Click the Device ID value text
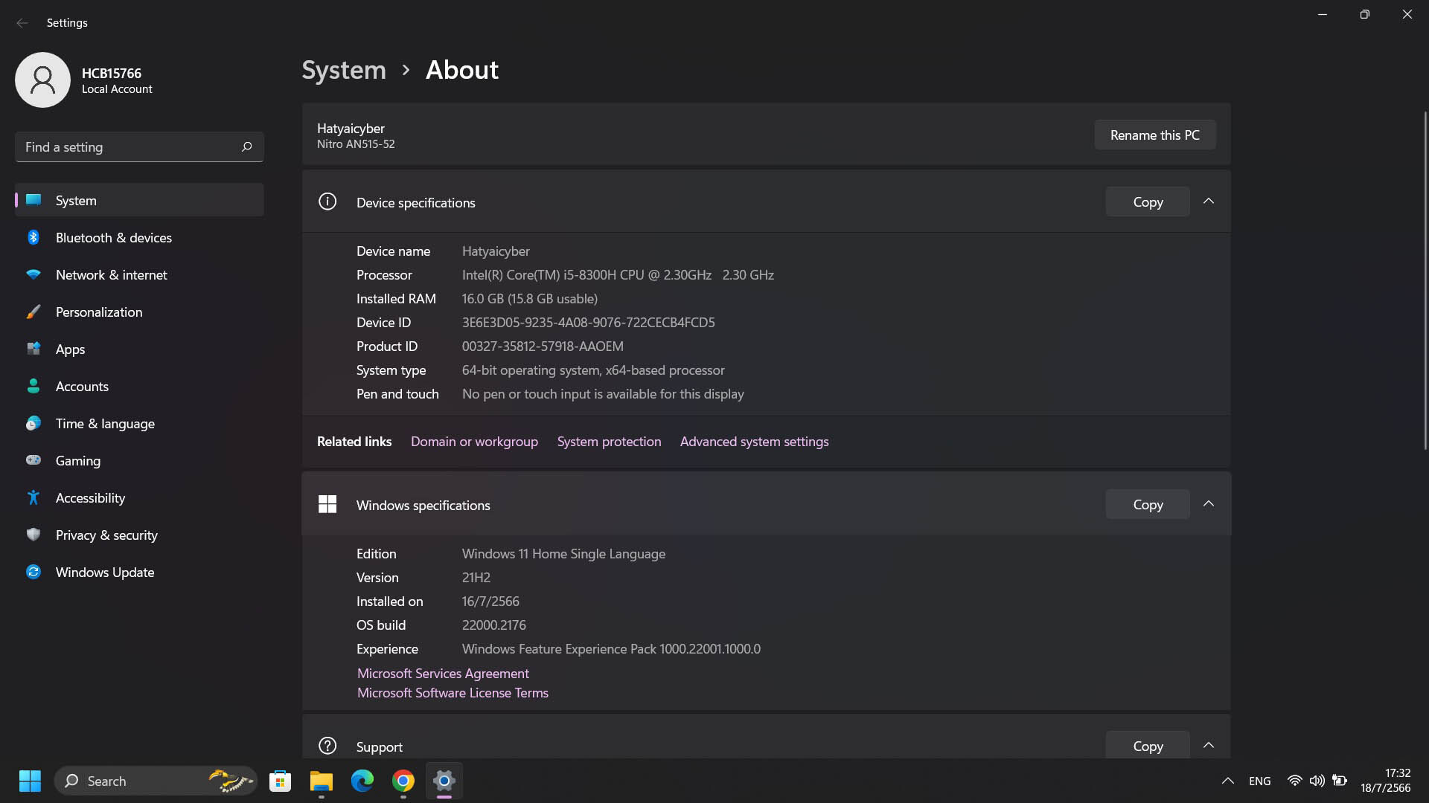Viewport: 1429px width, 803px height. [x=588, y=322]
